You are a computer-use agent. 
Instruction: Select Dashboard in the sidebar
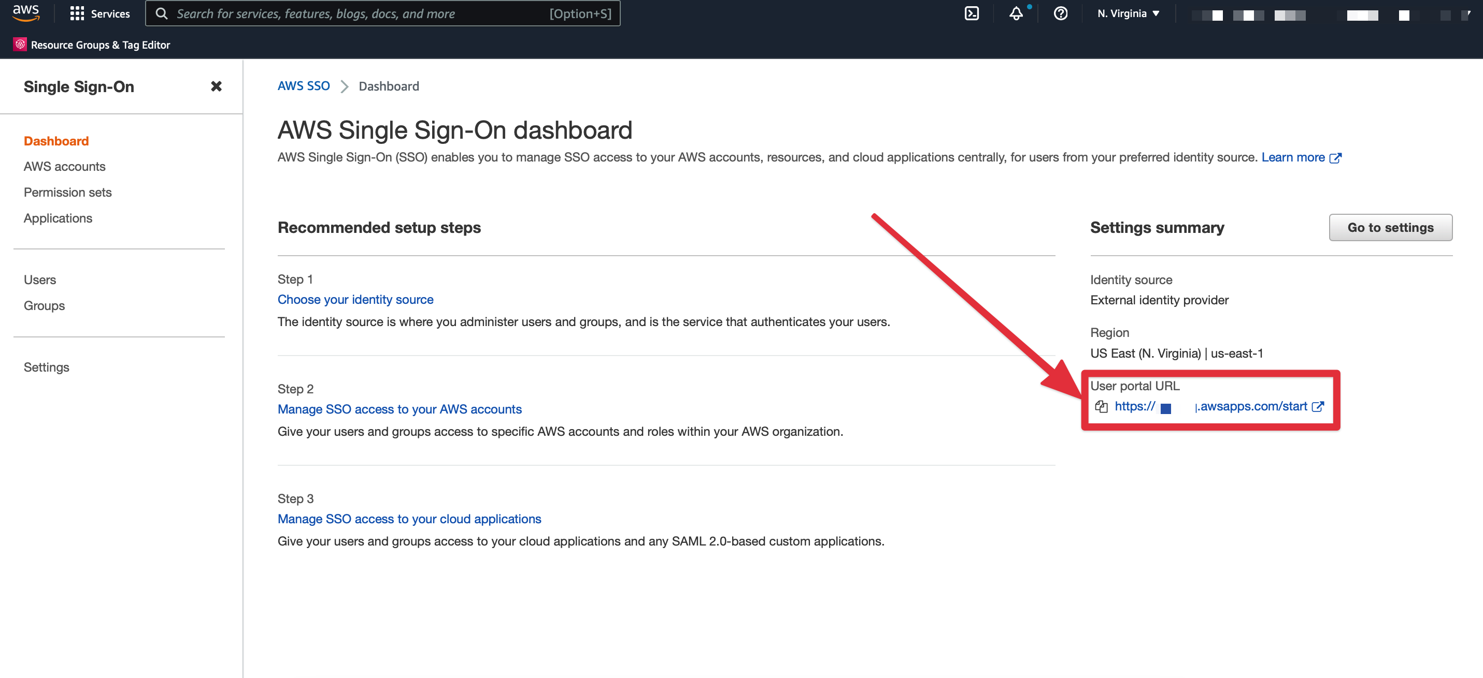[56, 141]
